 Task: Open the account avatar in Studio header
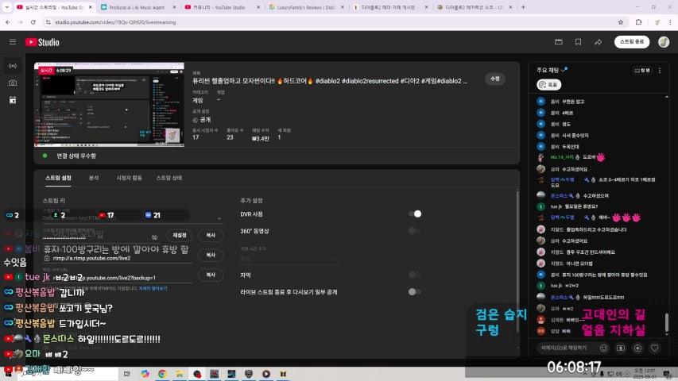coord(664,42)
